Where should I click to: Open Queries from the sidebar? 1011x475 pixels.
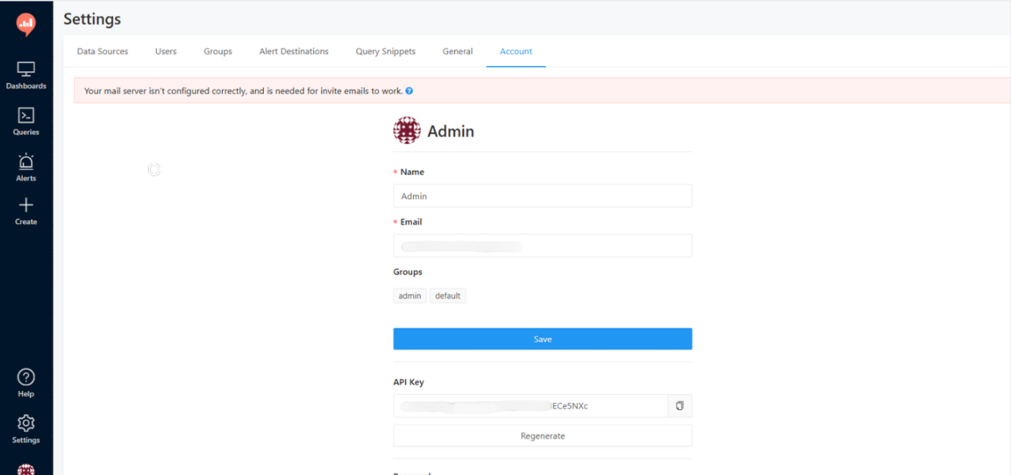click(26, 121)
